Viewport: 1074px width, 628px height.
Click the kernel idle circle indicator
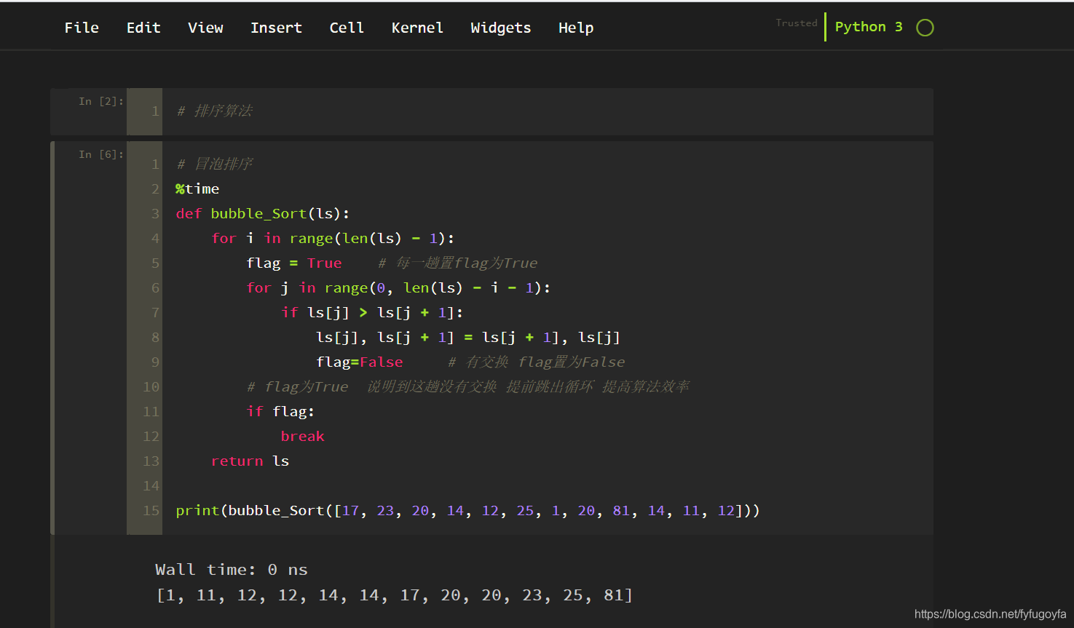925,28
